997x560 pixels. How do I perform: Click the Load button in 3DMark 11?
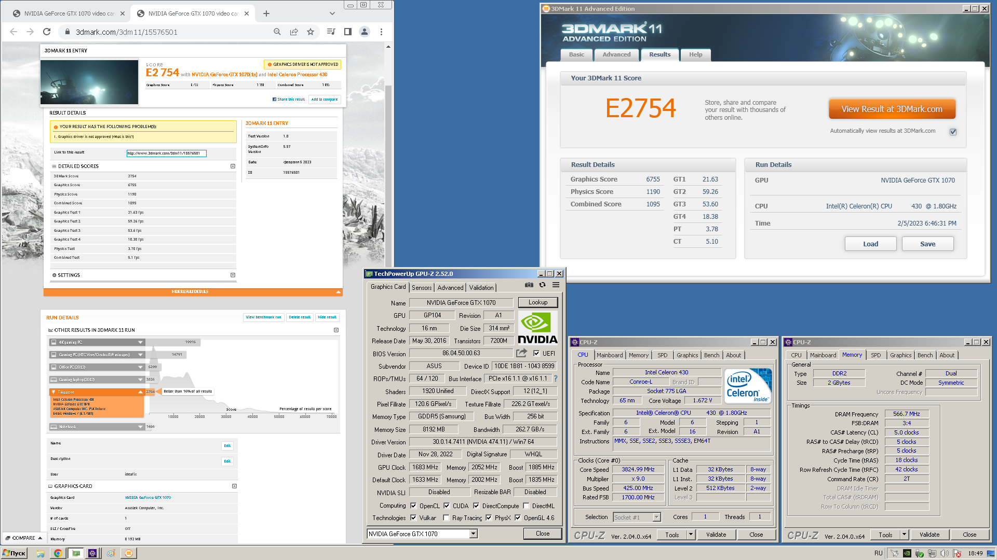coord(870,244)
